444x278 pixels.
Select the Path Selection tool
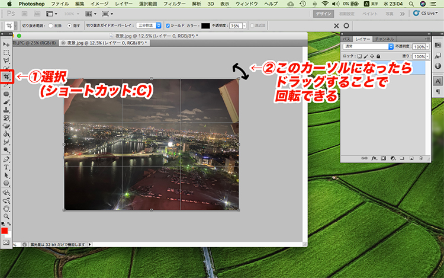point(7,175)
